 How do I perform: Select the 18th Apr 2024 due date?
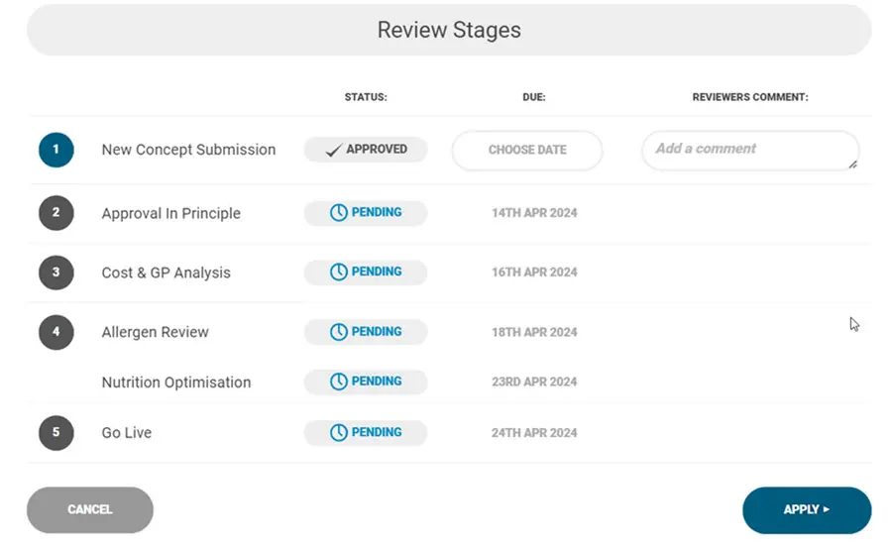[534, 333]
